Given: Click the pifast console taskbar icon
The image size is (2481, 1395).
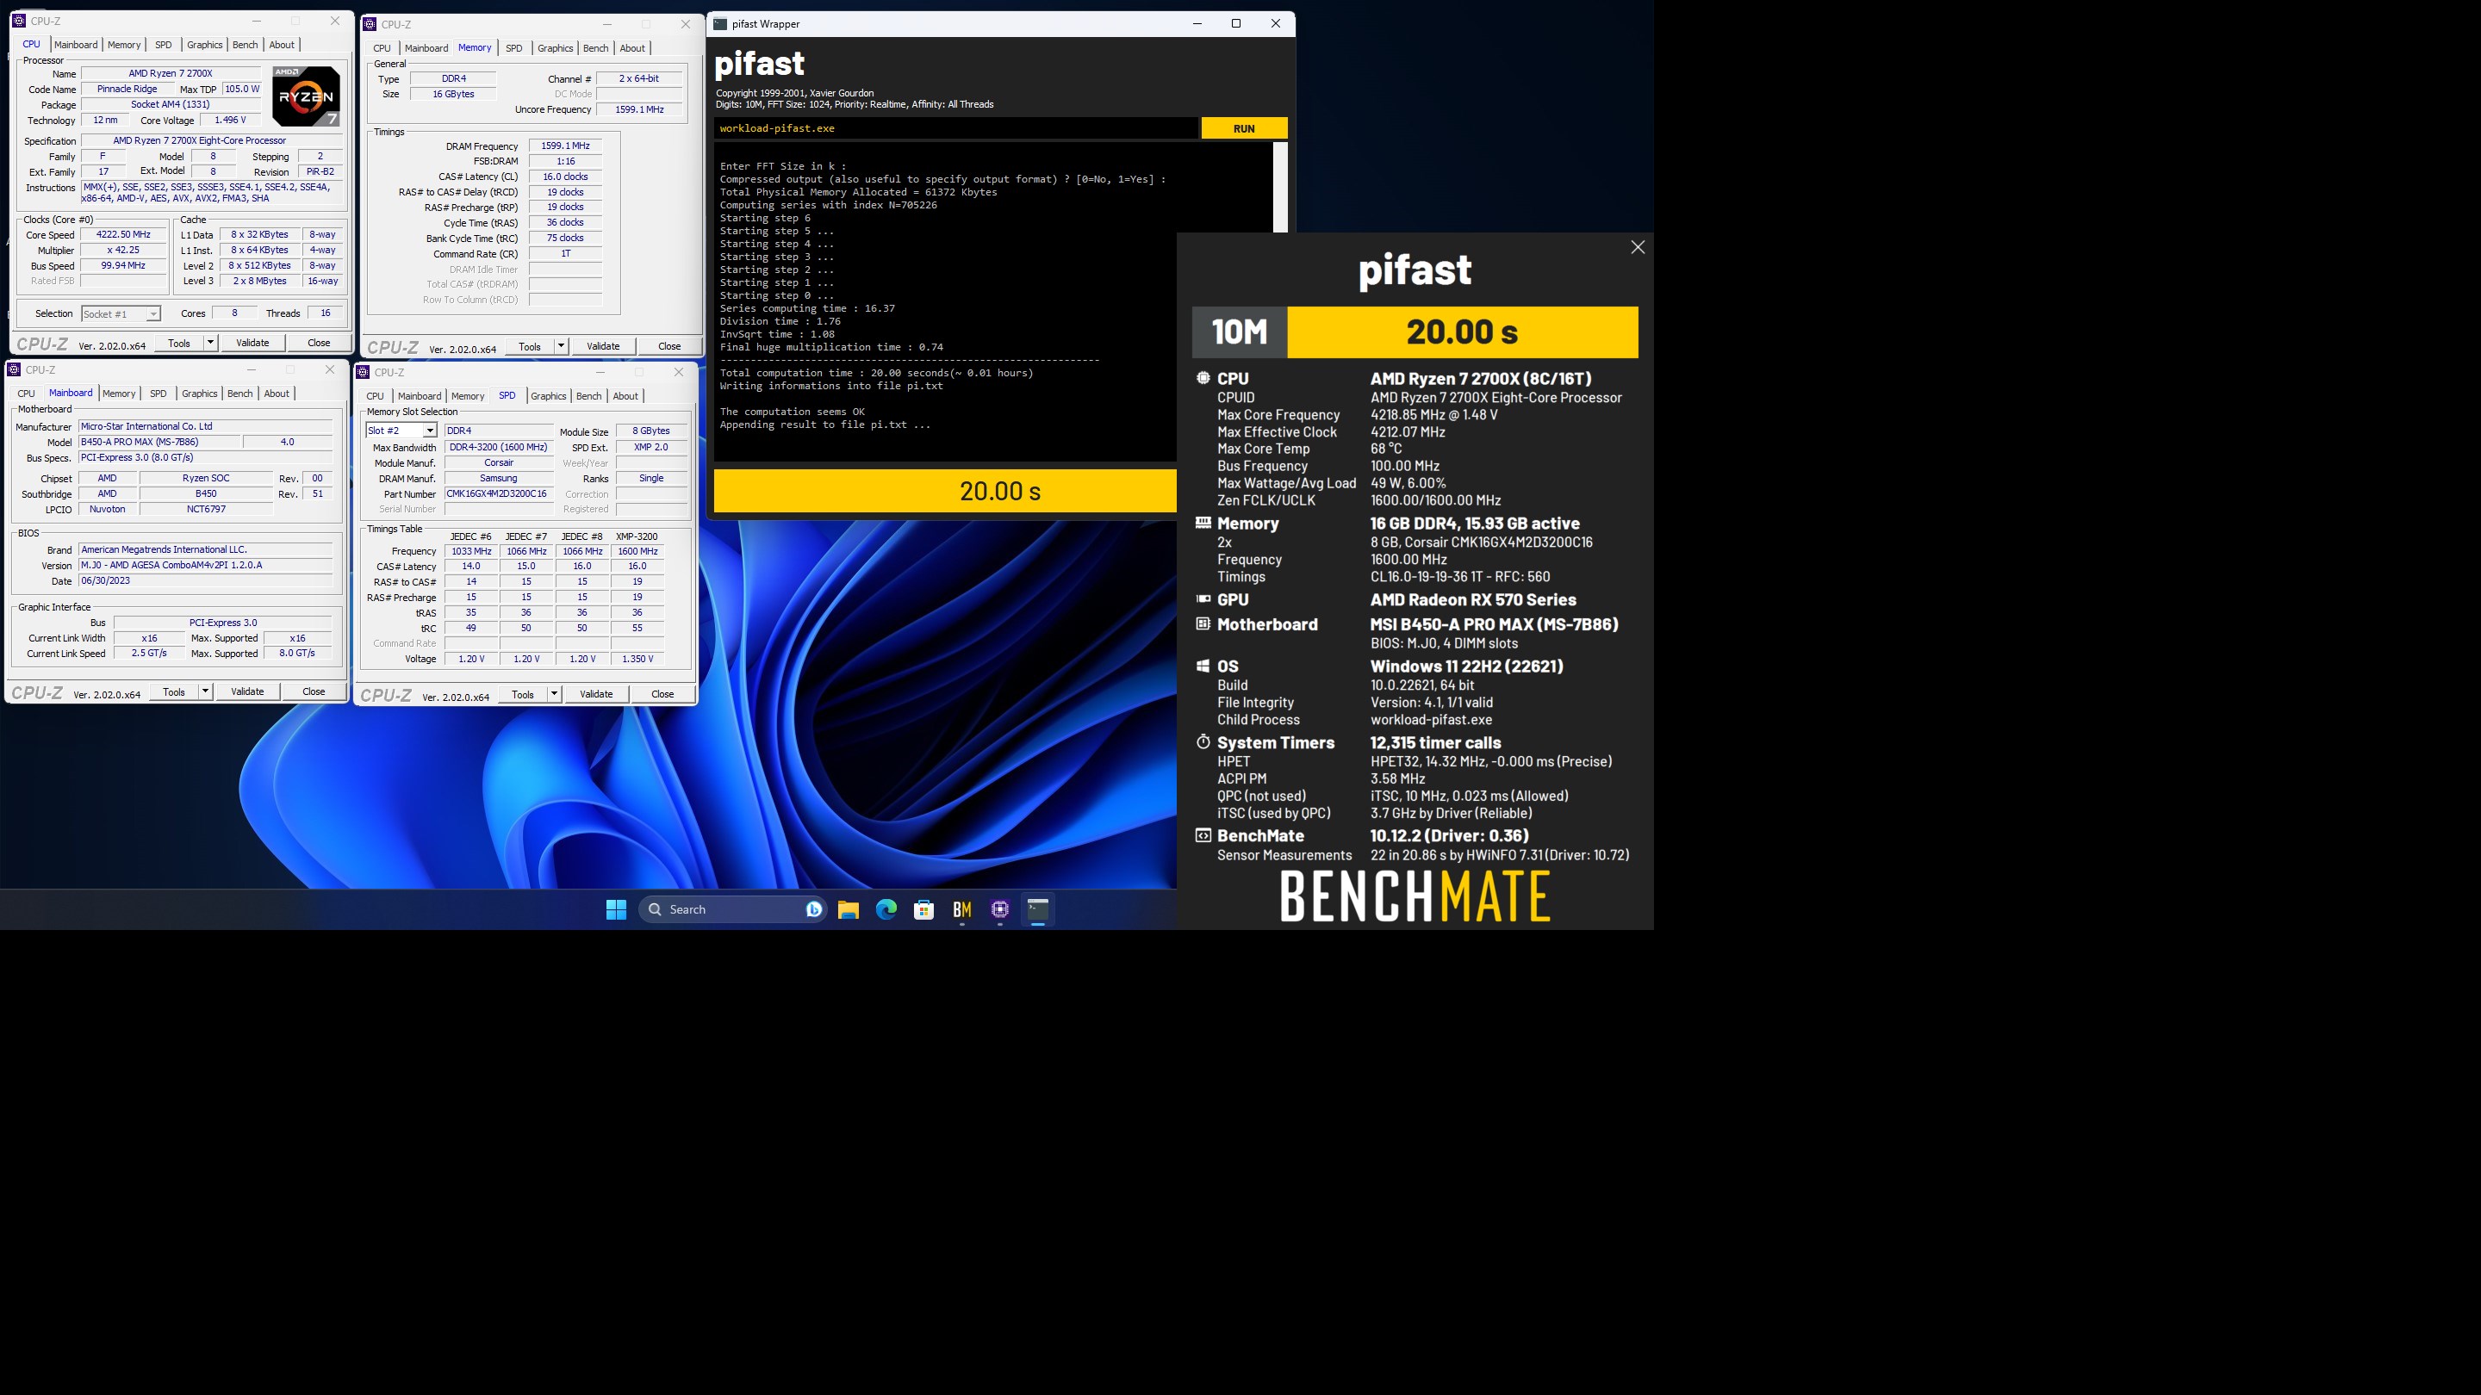Looking at the screenshot, I should [1037, 908].
